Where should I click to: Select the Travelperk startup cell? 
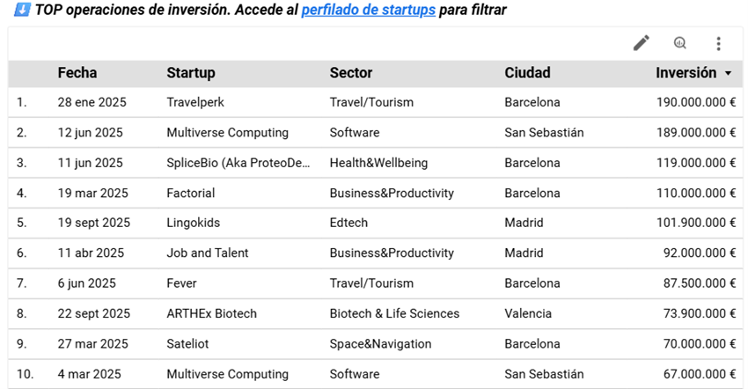(195, 102)
